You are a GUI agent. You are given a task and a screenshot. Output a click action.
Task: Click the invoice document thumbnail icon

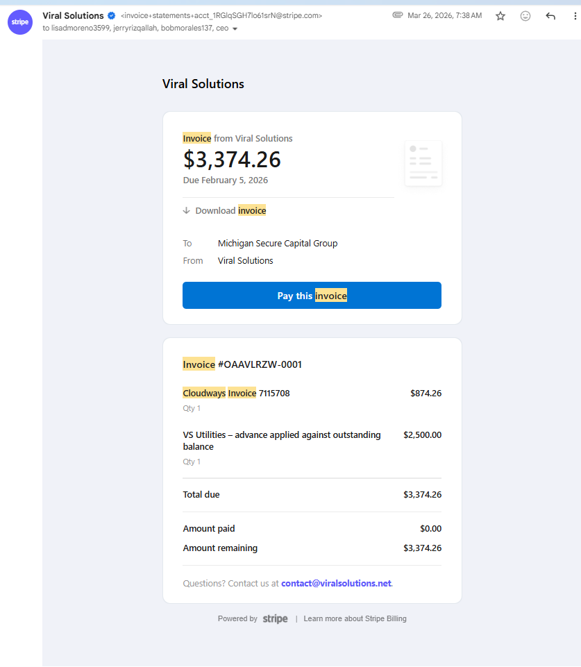coord(423,163)
